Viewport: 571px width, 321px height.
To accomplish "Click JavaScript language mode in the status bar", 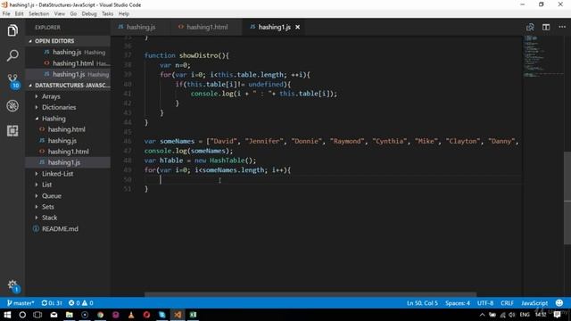I will (534, 303).
